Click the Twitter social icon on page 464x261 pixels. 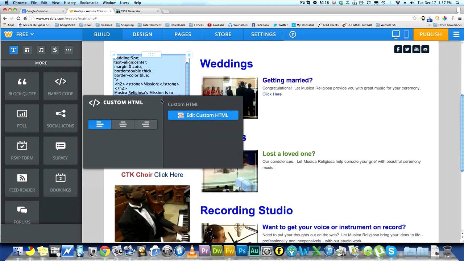(x=407, y=49)
